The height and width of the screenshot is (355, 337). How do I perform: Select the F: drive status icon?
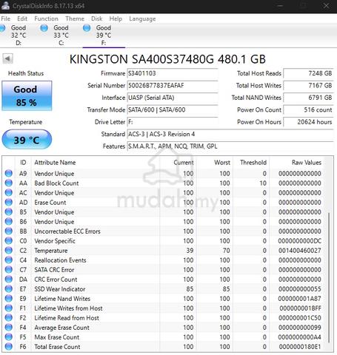point(87,28)
